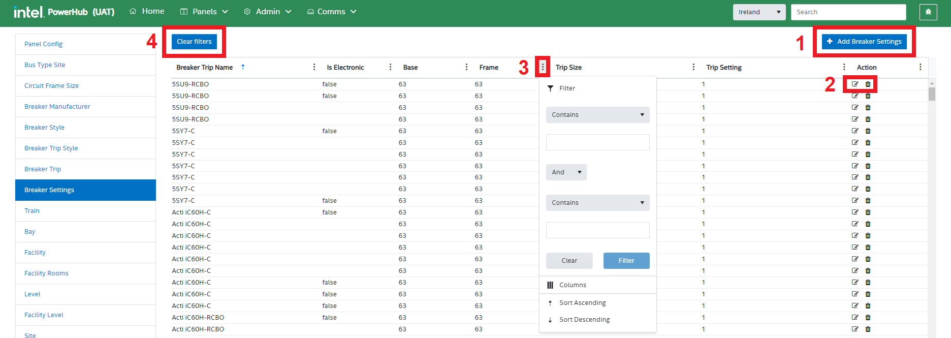Click Add Breaker Settings button
The image size is (951, 338).
(864, 42)
